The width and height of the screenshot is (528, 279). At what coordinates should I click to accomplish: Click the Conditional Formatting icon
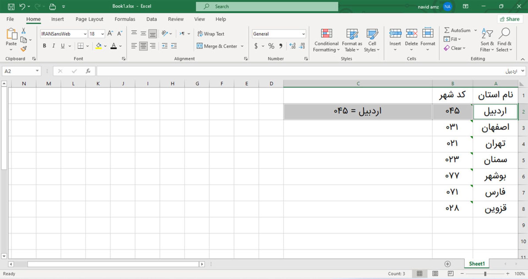[326, 34]
